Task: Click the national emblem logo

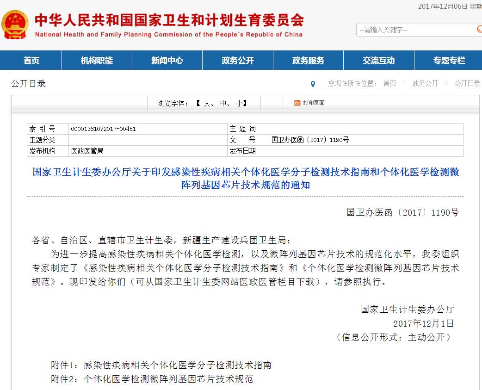Action: [15, 25]
